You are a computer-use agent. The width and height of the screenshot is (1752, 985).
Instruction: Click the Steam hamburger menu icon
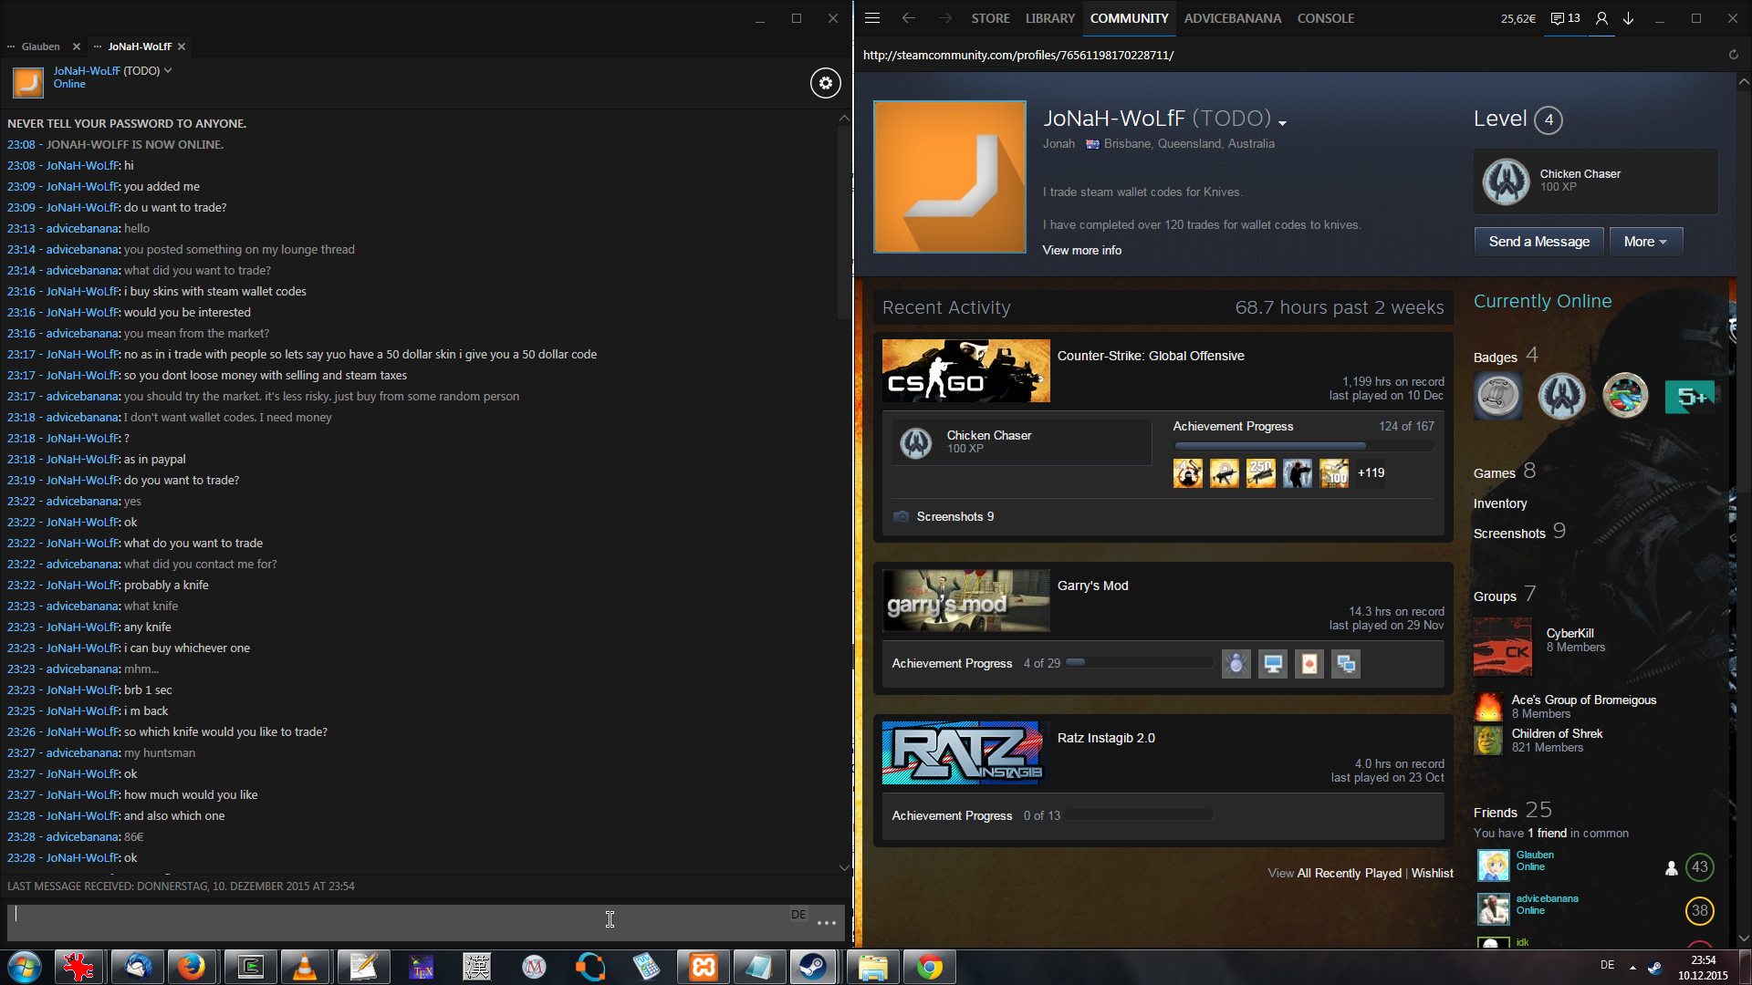coord(872,18)
